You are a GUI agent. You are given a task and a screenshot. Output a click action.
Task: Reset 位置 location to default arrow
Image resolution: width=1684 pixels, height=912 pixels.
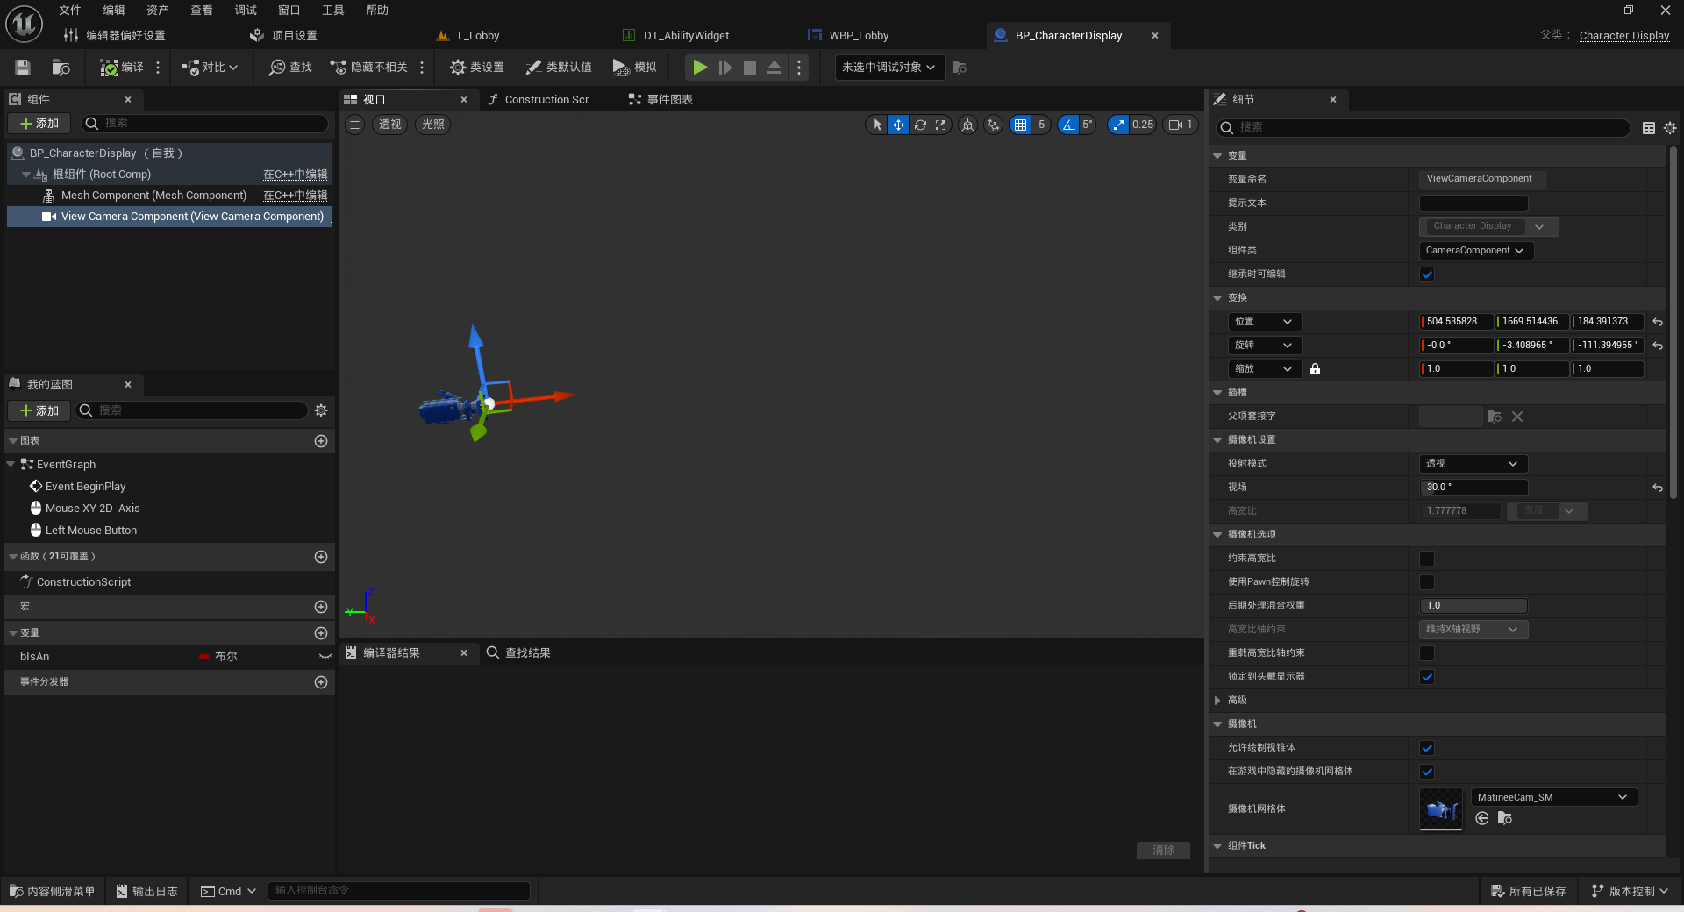pos(1658,322)
